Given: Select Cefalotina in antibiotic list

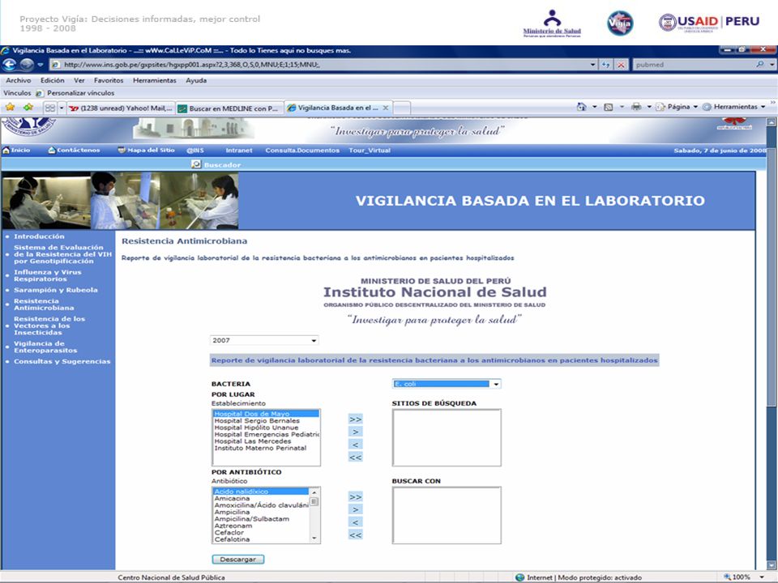Looking at the screenshot, I should pyautogui.click(x=232, y=539).
